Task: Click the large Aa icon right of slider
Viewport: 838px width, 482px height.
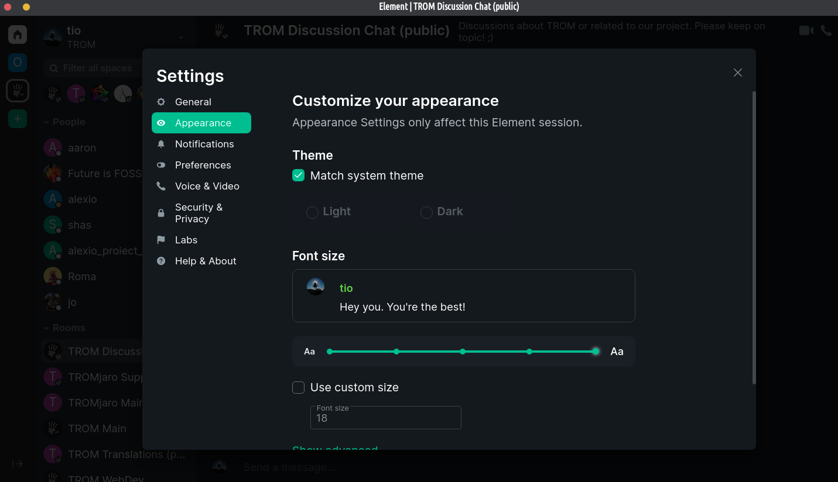Action: click(x=617, y=352)
